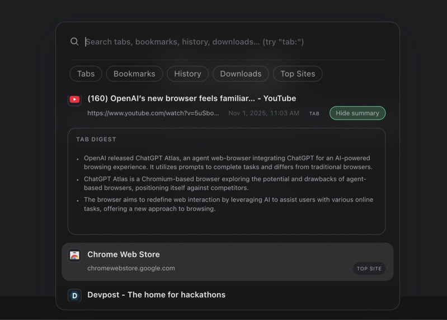
Task: Open the Chrome Web Store result
Action: point(228,261)
